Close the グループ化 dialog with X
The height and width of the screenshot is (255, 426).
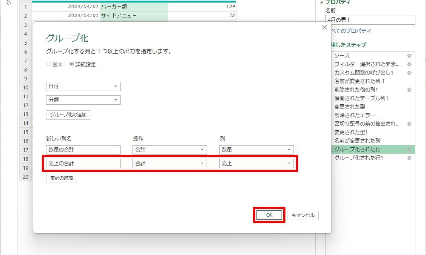pos(325,28)
